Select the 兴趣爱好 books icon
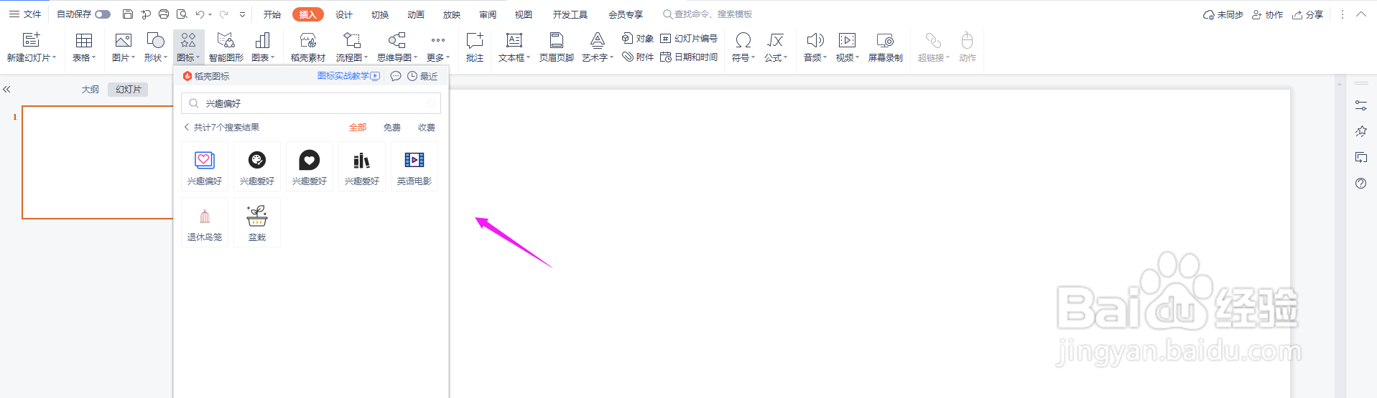This screenshot has height=398, width=1377. coord(362,166)
